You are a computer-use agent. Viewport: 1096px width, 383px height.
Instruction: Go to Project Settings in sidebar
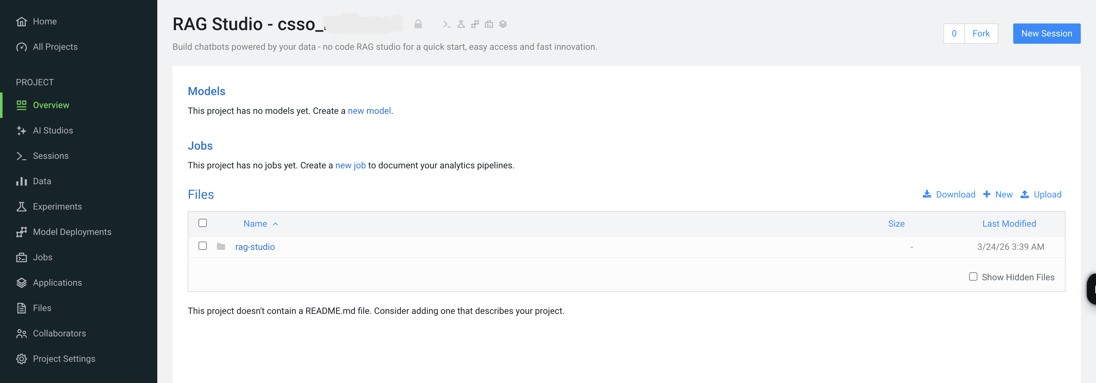[x=64, y=359]
